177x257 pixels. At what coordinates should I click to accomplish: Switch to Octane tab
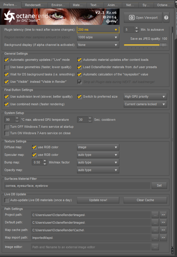[164, 5]
